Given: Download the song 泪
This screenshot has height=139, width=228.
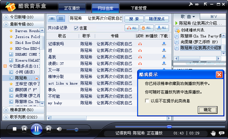Looking at the screenshot, I should 164,50.
